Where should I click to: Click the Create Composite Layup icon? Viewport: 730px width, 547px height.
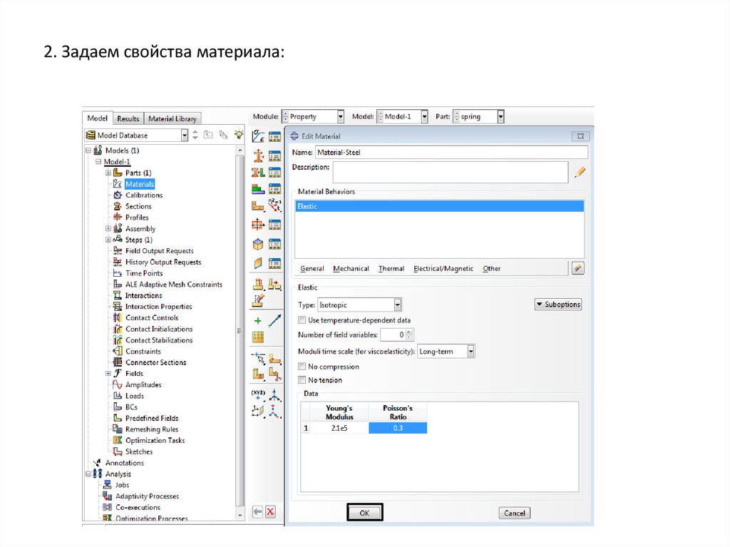[x=258, y=189]
